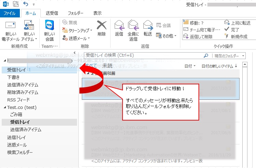Switch to the 表示 ribbon tab
This screenshot has width=256, height=168.
97,13
